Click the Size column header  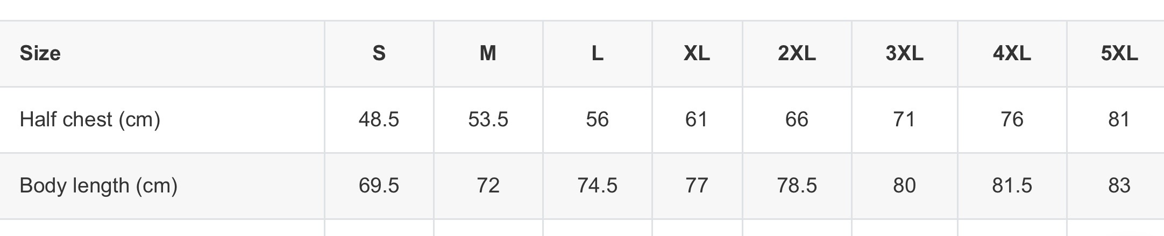coord(40,54)
